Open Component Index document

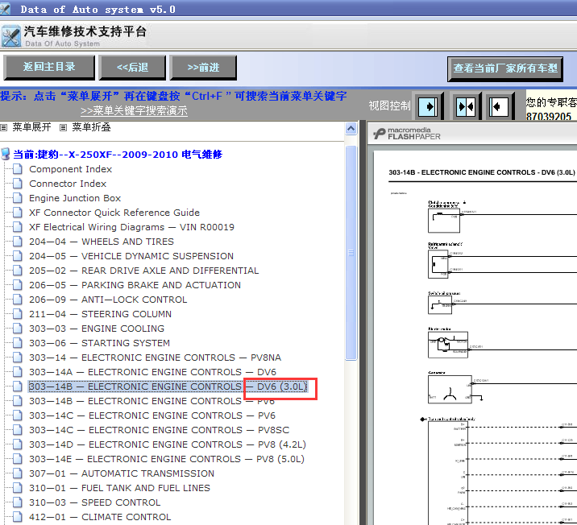point(71,169)
